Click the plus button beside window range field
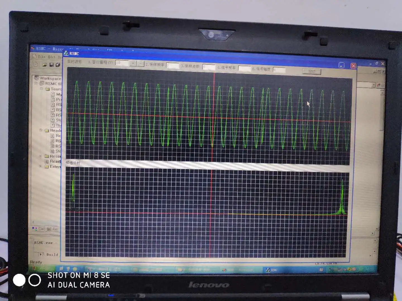402x301 pixels. (133, 63)
